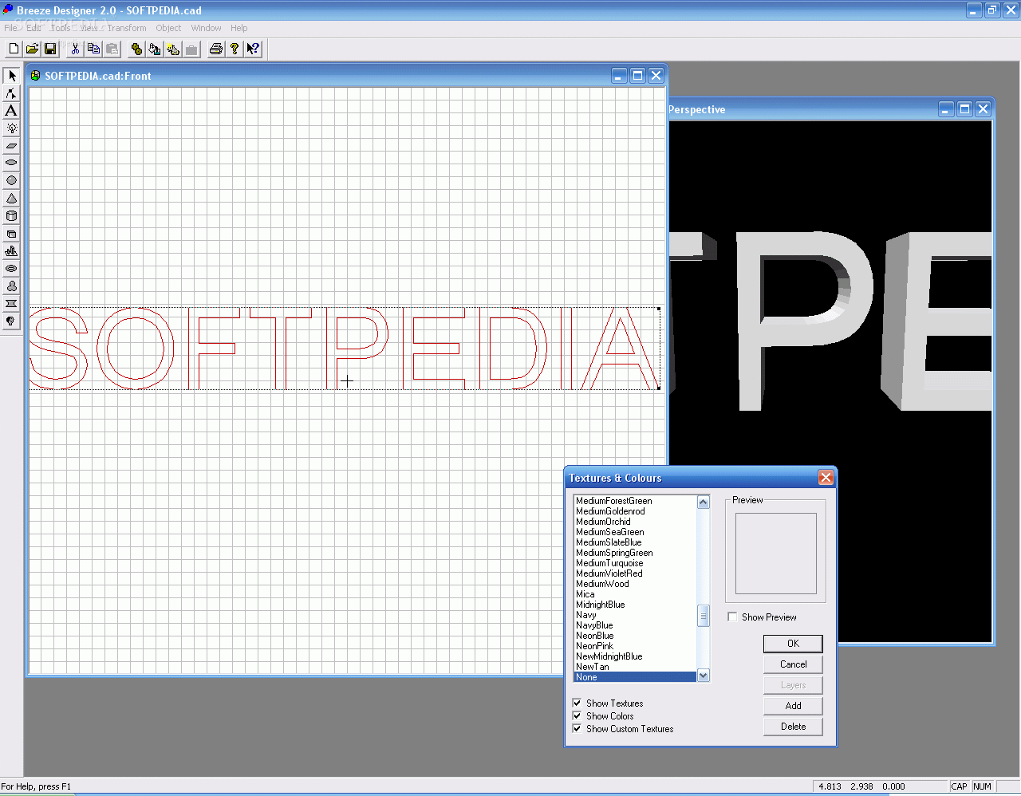This screenshot has width=1021, height=796.
Task: Open the Object menu
Action: (x=168, y=28)
